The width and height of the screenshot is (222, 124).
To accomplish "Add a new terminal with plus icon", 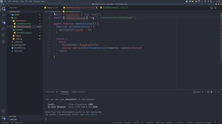I will point(202,92).
